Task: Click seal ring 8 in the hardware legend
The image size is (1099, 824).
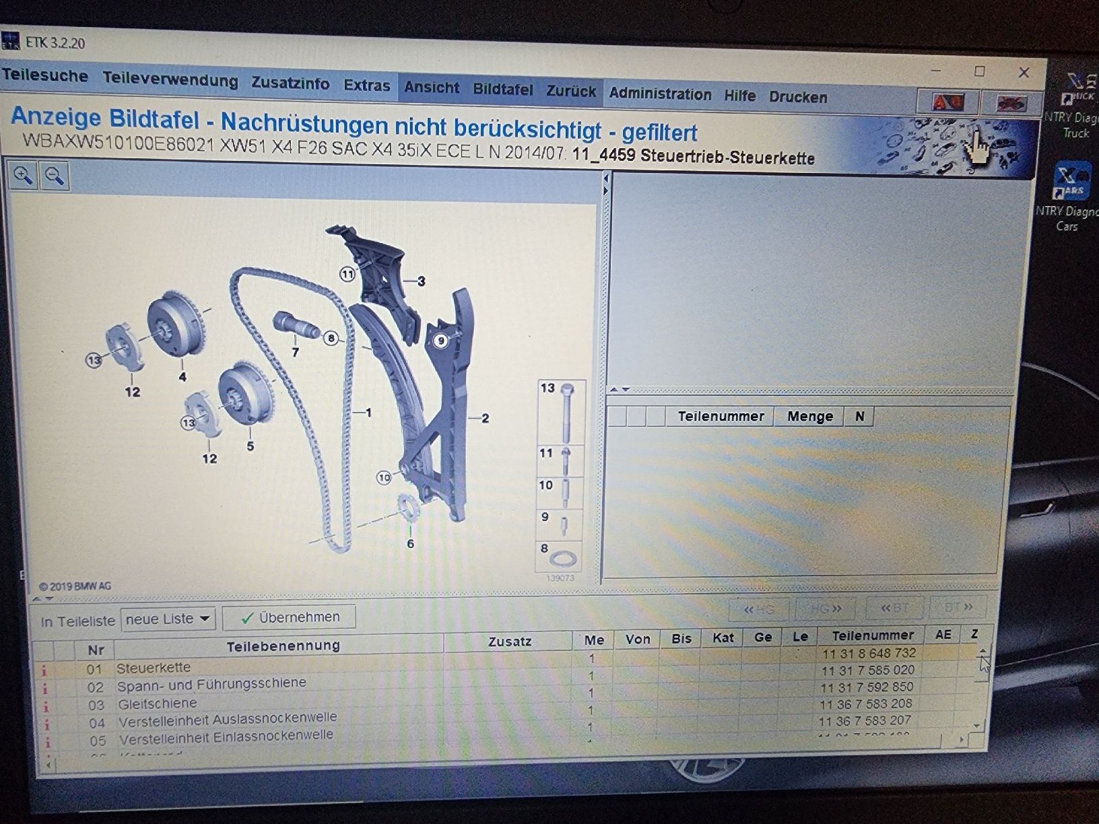Action: point(560,556)
